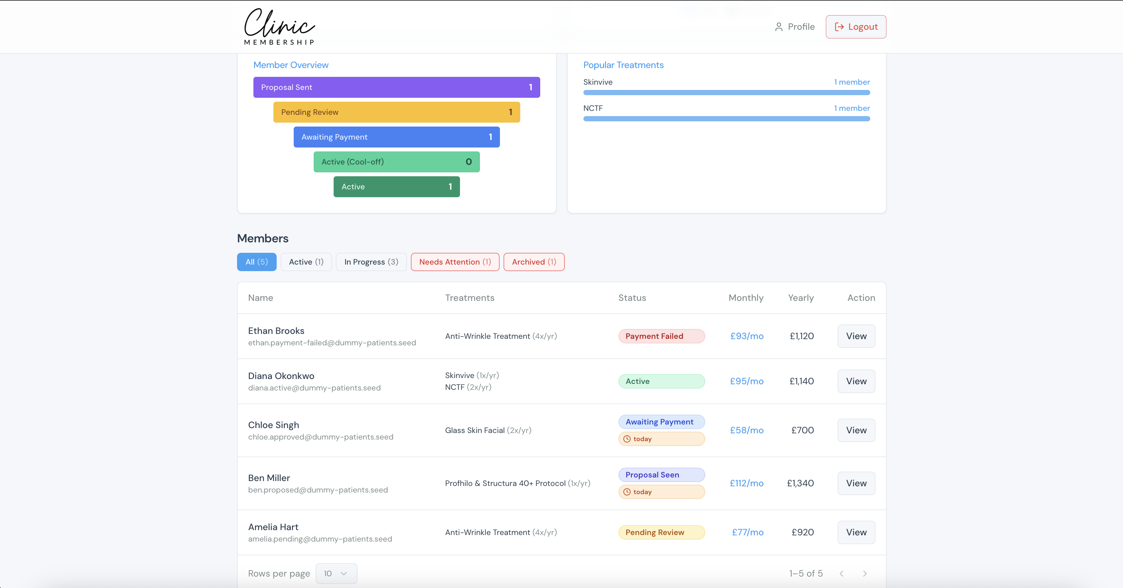Go to previous page using left chevron
This screenshot has width=1123, height=588.
(841, 574)
